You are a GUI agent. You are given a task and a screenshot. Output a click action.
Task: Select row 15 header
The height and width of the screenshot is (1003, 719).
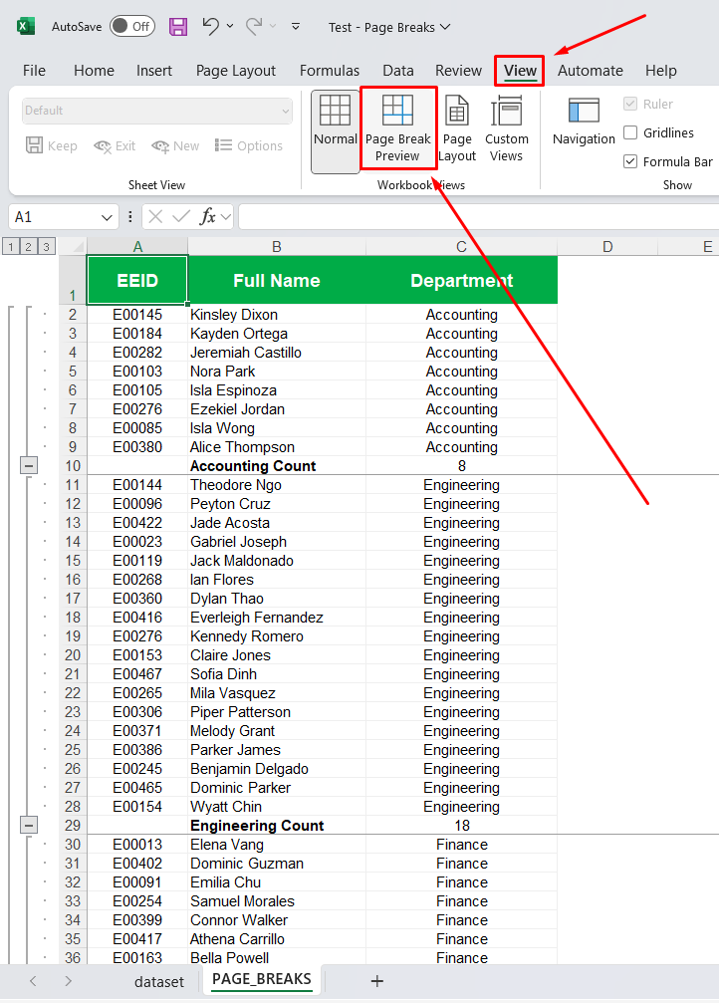coord(73,561)
